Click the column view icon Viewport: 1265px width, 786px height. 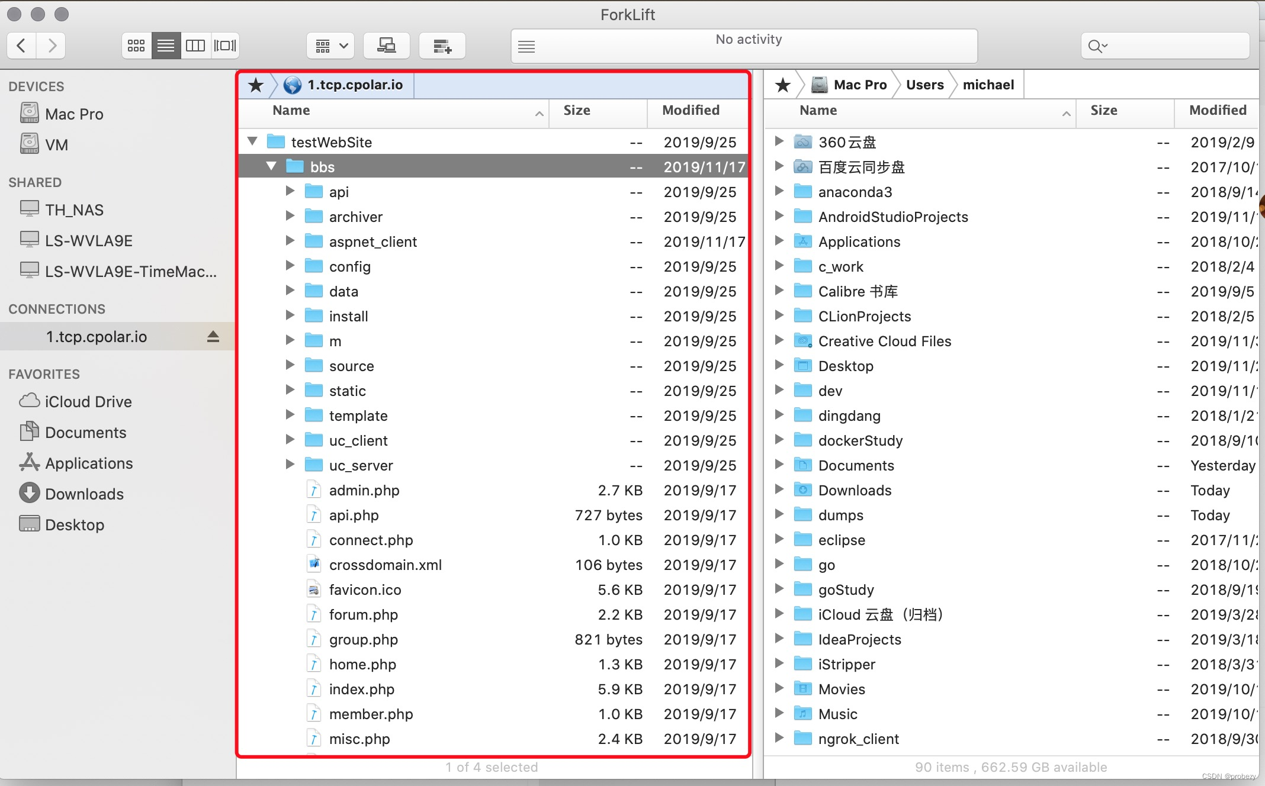point(195,45)
